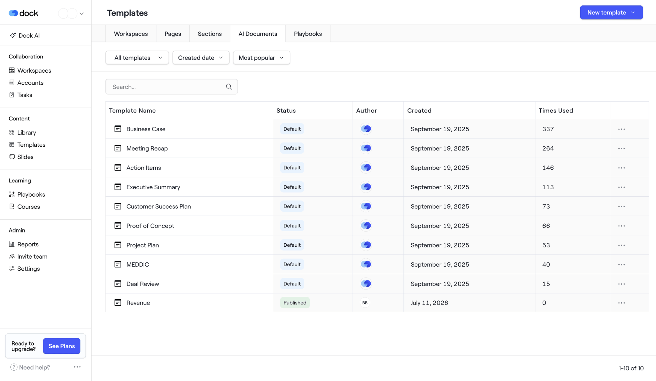
Task: Click the See Plans button
Action: click(x=62, y=346)
